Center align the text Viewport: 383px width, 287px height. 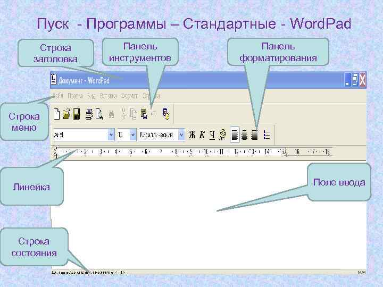click(x=245, y=134)
